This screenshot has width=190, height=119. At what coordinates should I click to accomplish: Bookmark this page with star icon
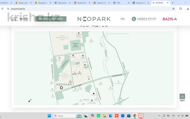(174, 9)
